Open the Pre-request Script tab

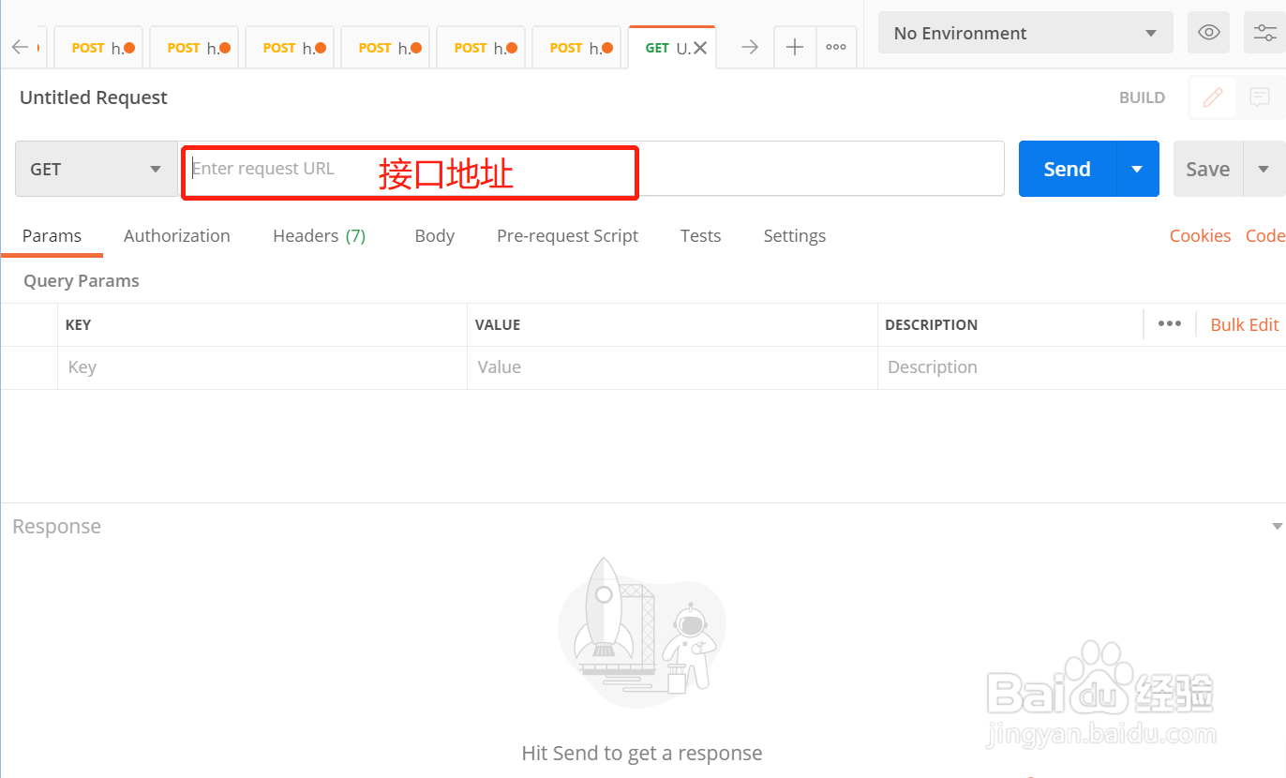[x=567, y=236]
